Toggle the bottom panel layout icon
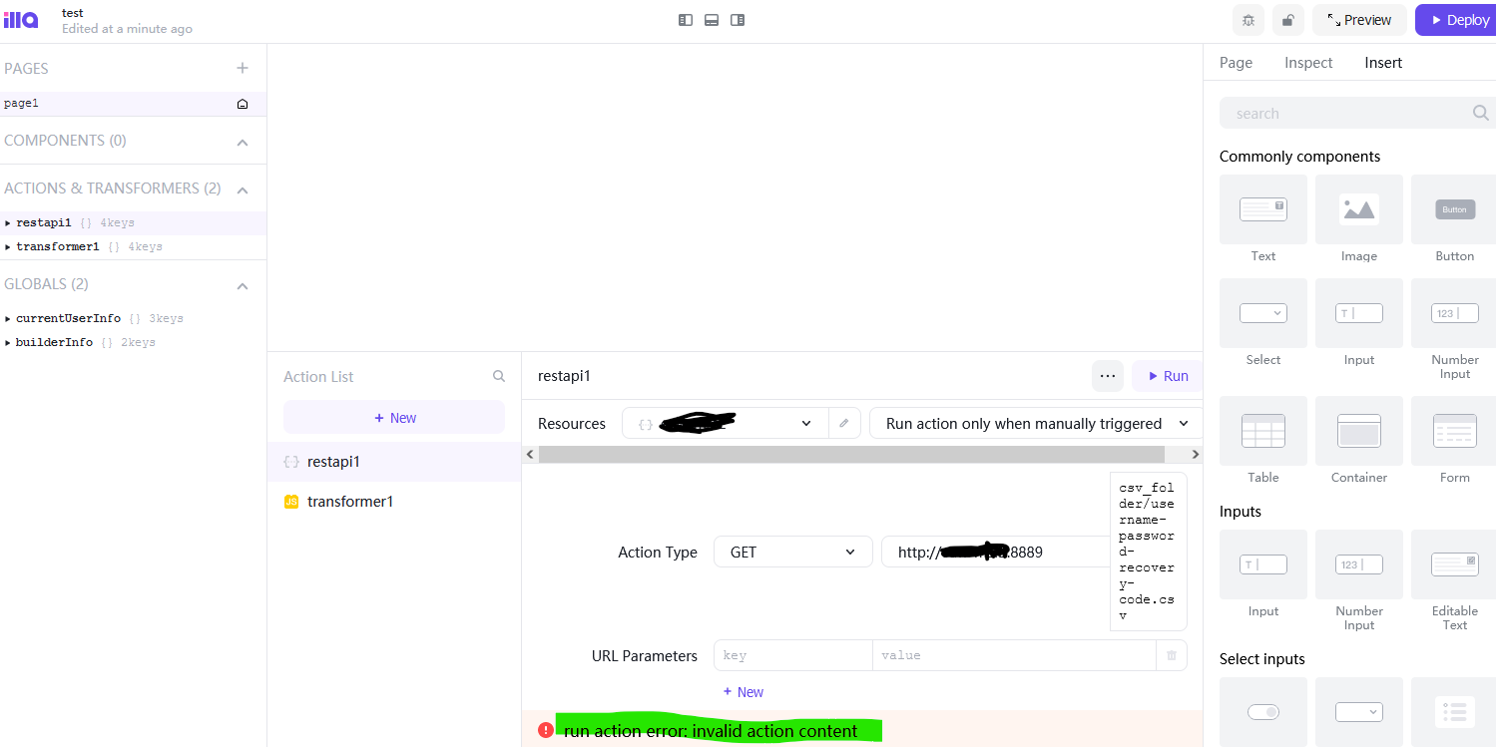The image size is (1496, 747). [711, 19]
